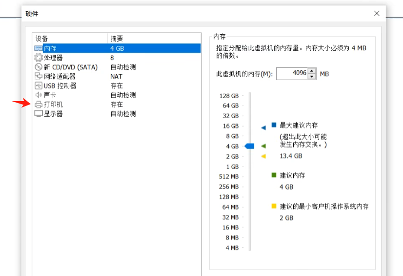Click the NAT summary value
403x276 pixels.
[116, 76]
